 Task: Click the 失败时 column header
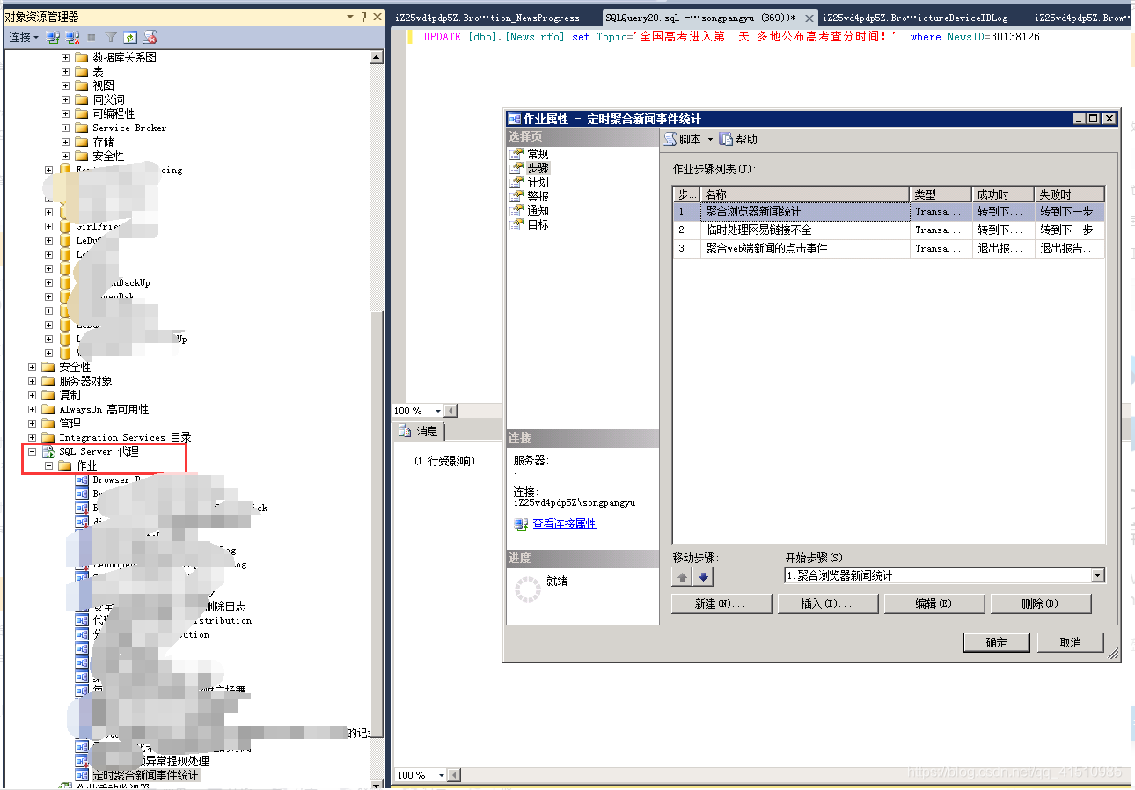1069,194
